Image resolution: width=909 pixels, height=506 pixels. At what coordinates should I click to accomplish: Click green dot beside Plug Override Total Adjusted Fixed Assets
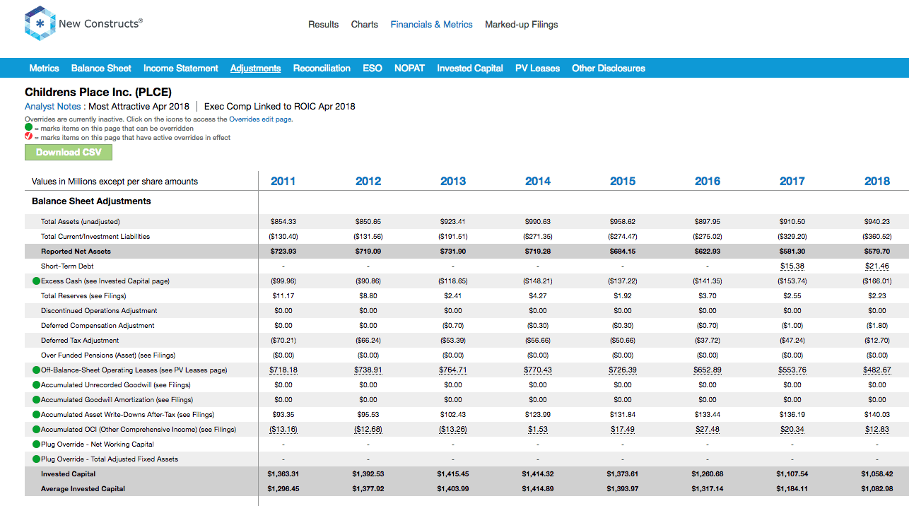36,459
